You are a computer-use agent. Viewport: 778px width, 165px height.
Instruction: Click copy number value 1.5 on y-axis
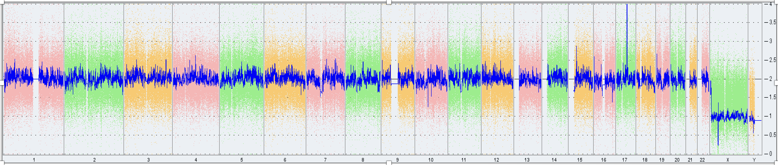coord(773,97)
